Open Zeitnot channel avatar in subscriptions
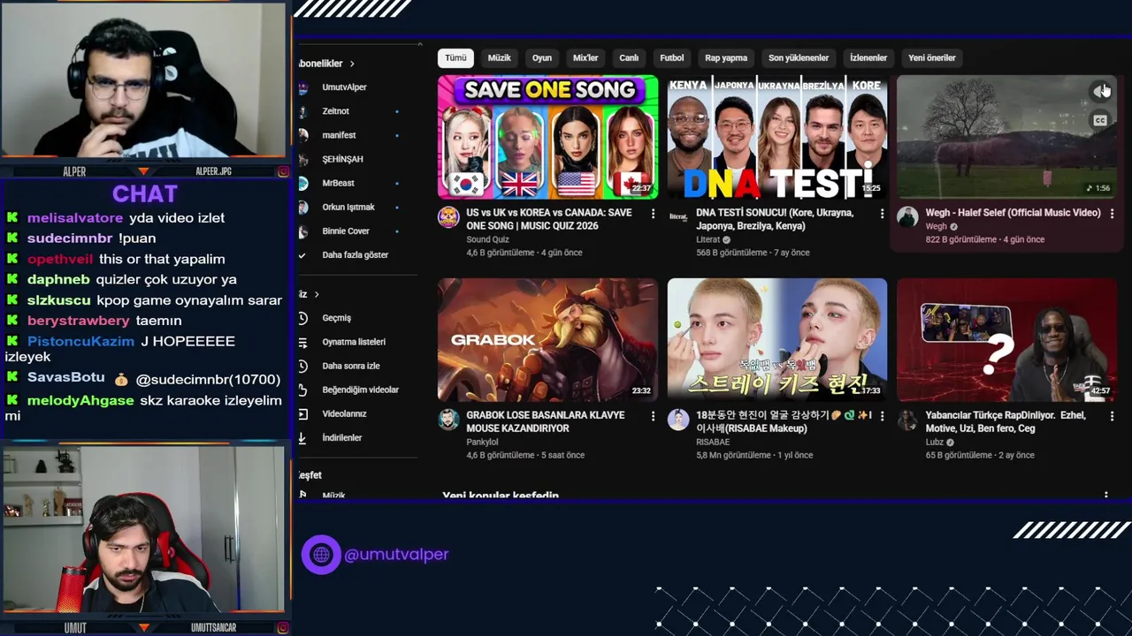1132x636 pixels. pos(303,111)
